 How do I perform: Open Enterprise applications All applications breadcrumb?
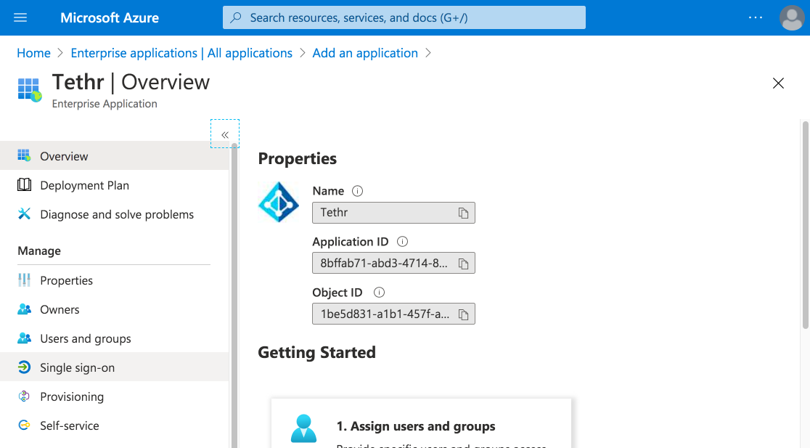(181, 52)
